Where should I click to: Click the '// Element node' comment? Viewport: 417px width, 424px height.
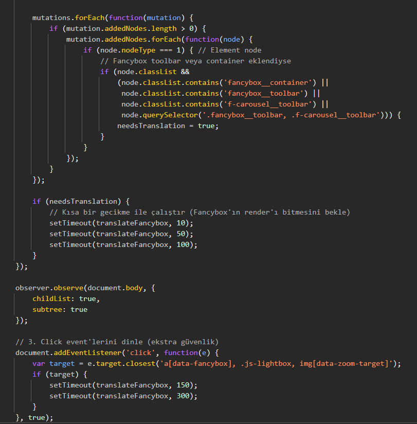[230, 50]
